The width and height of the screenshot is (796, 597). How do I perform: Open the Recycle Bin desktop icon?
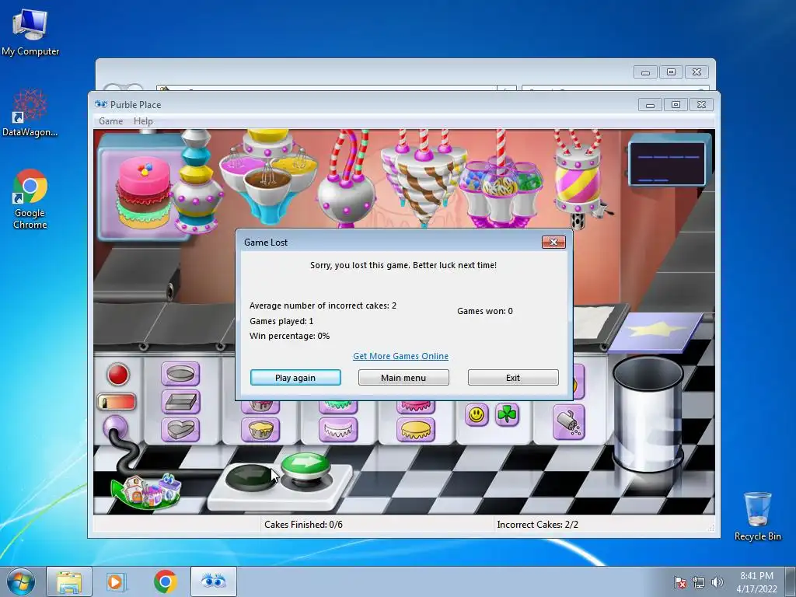[757, 516]
